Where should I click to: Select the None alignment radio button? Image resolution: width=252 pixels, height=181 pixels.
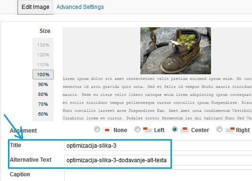coord(97,129)
